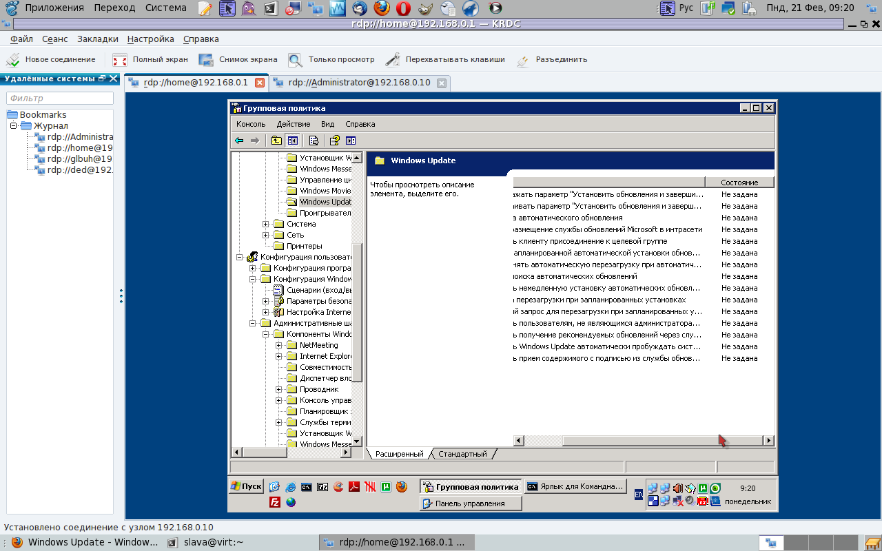Toggle the show/hide console tree icon
This screenshot has height=551, width=882.
tap(292, 141)
